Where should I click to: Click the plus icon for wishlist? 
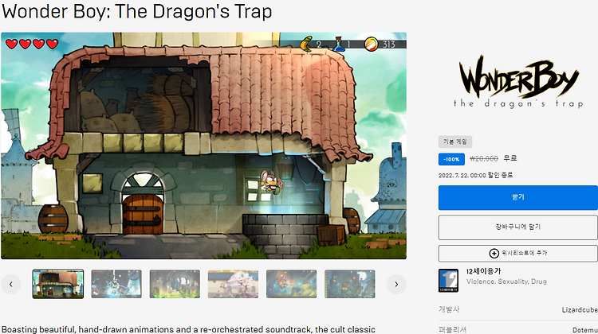[x=494, y=254]
